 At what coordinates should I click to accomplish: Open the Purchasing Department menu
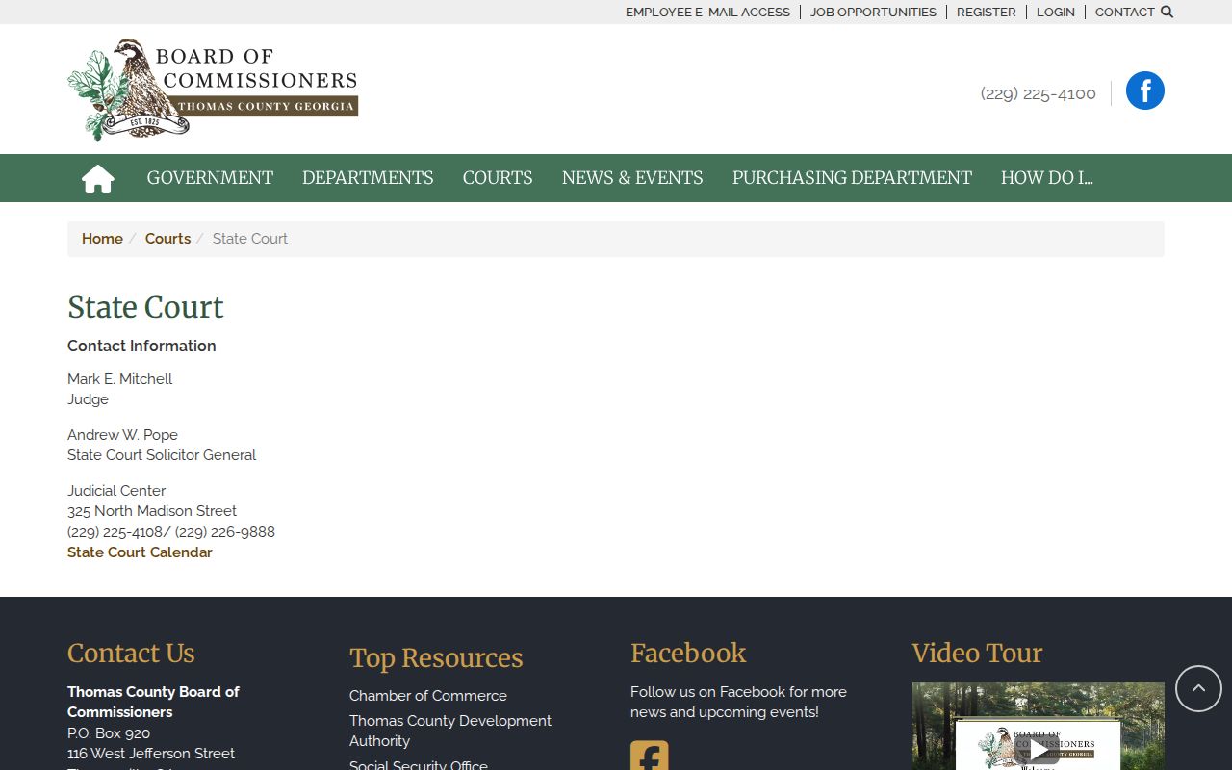(852, 178)
